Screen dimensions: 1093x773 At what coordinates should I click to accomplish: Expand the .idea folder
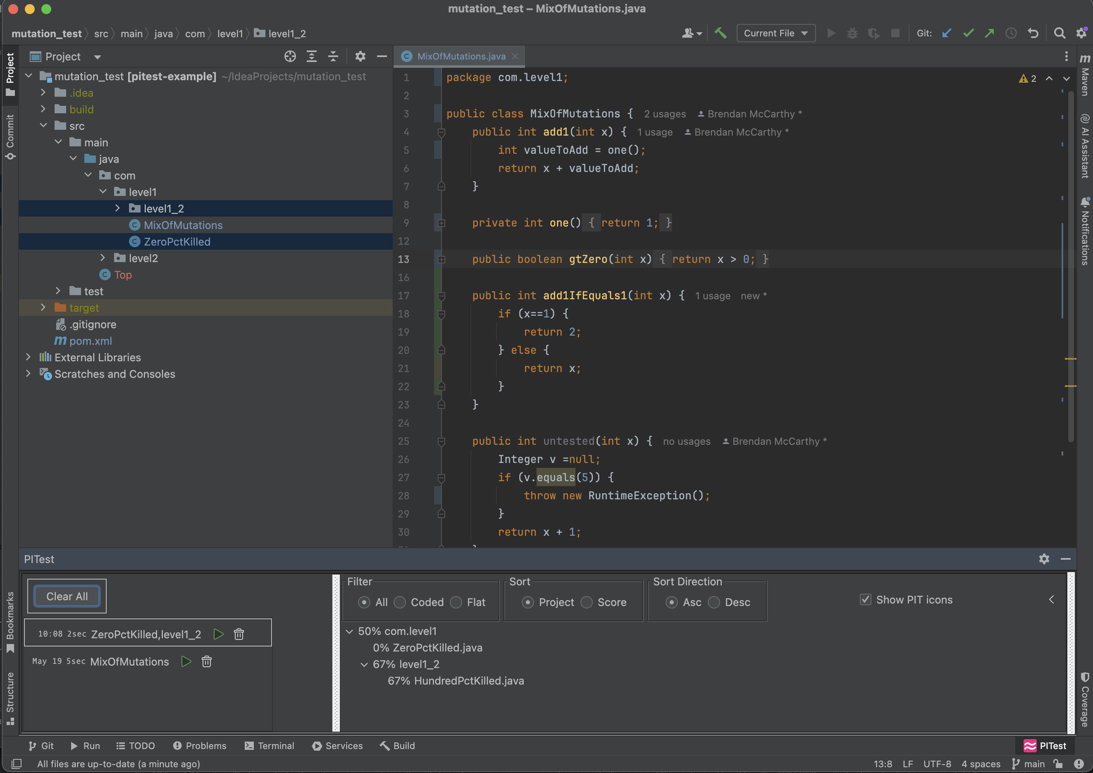pos(43,92)
